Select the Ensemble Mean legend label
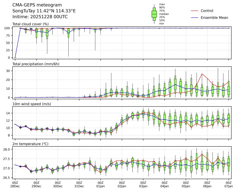 pyautogui.click(x=214, y=18)
